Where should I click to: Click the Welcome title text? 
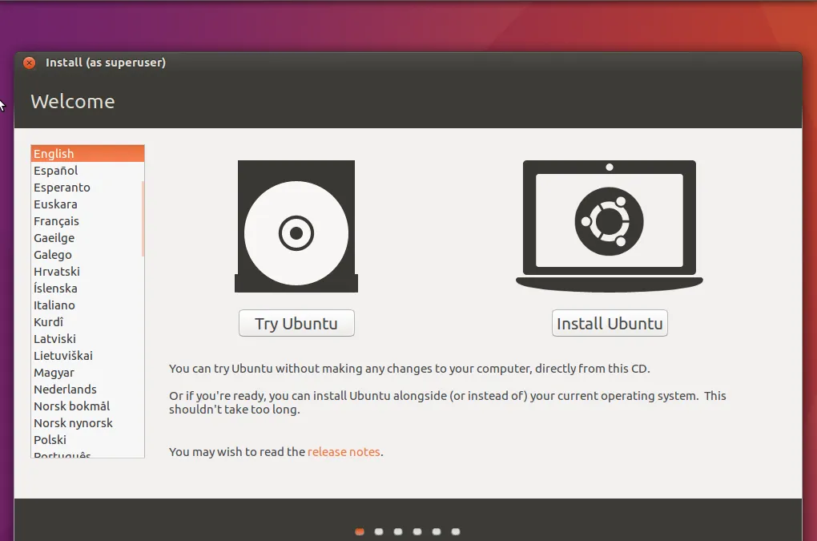72,102
